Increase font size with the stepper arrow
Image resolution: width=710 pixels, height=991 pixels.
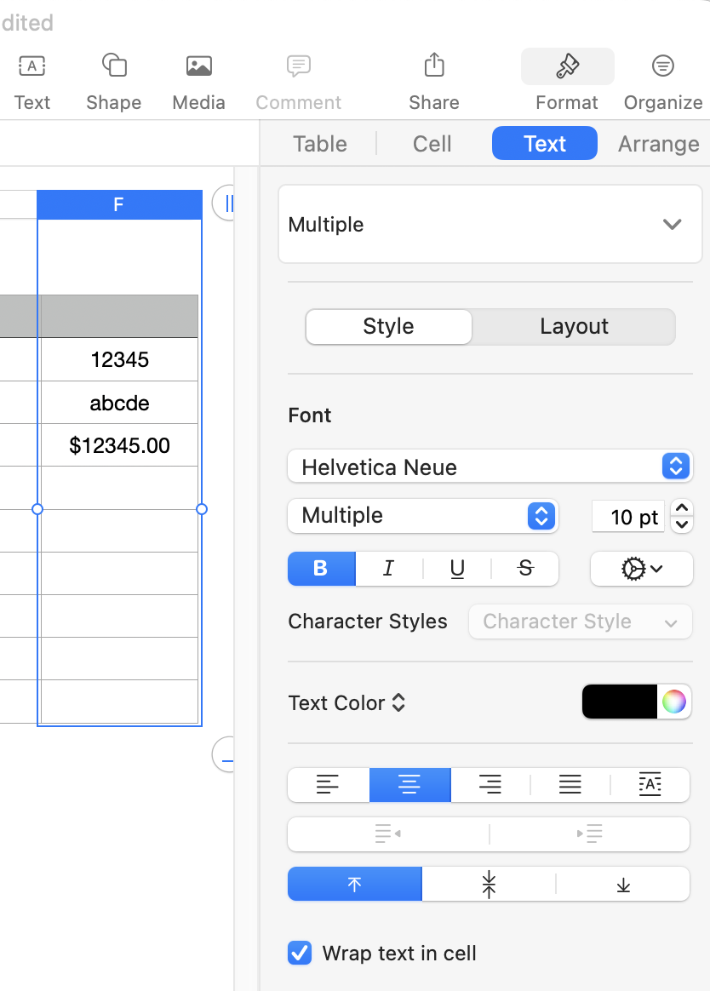click(682, 509)
